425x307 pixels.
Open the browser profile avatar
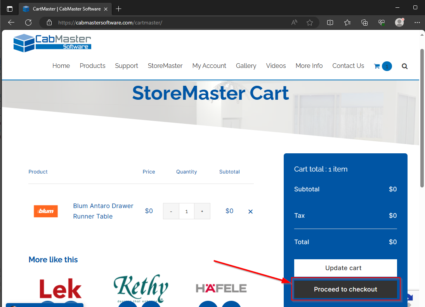point(399,22)
